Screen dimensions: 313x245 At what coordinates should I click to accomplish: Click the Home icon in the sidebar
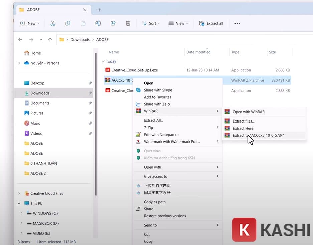point(26,53)
